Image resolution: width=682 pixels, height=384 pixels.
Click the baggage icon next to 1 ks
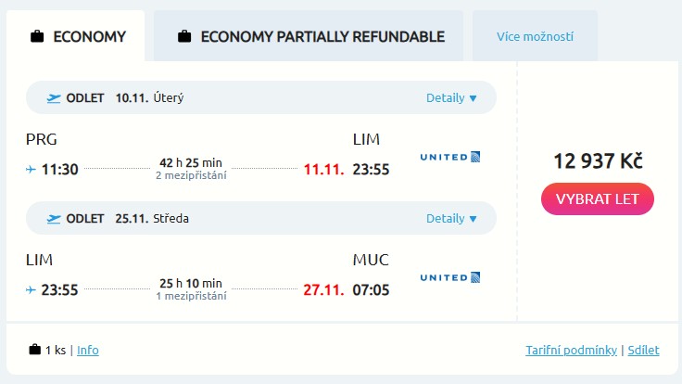coord(35,349)
